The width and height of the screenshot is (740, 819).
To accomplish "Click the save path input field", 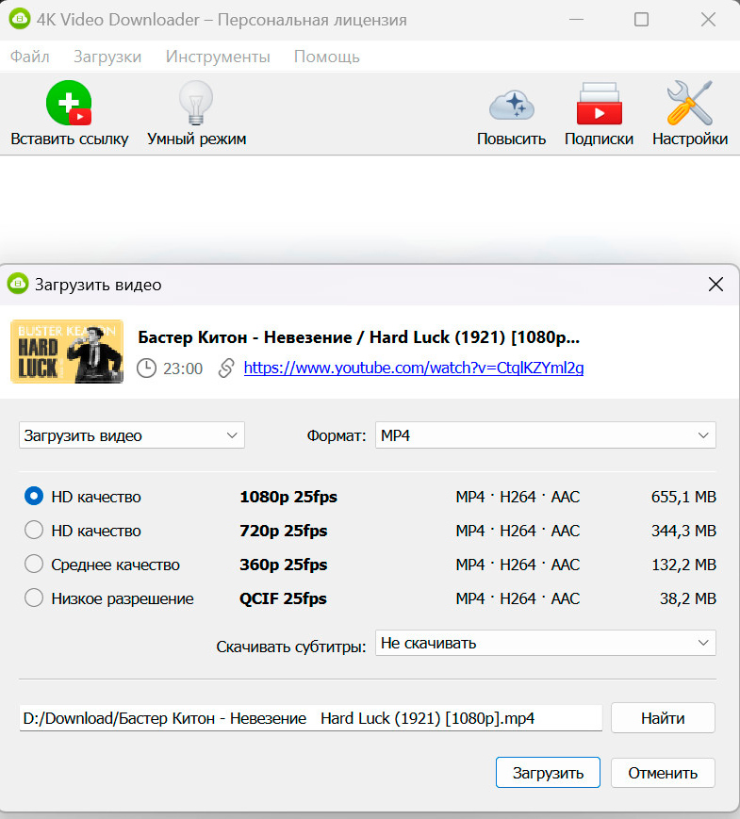I will (x=310, y=718).
